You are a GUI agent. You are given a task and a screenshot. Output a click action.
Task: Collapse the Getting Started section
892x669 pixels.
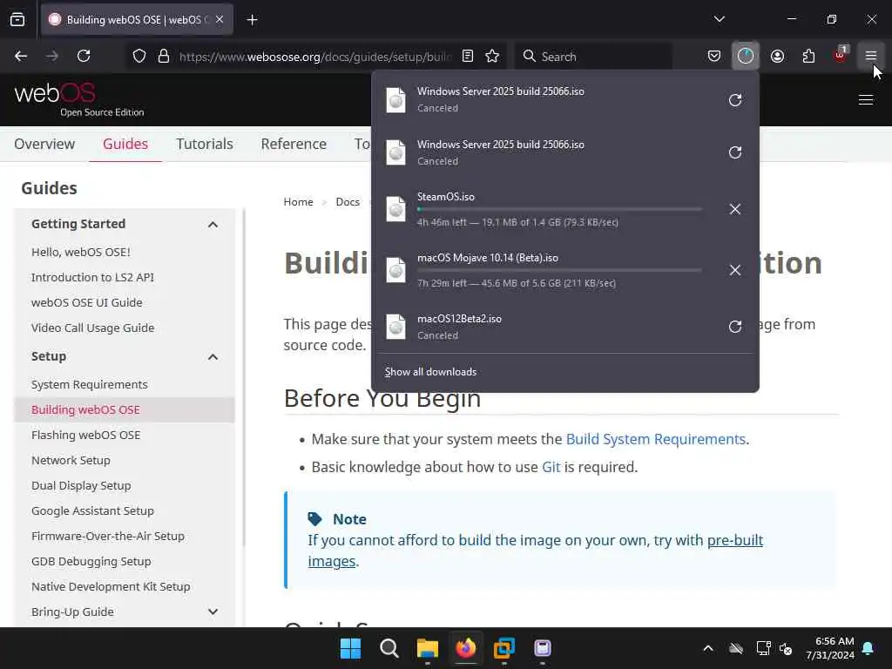pyautogui.click(x=213, y=224)
